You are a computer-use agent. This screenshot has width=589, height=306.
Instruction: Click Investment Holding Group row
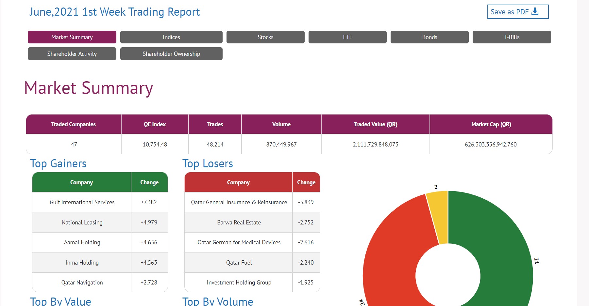pos(252,283)
